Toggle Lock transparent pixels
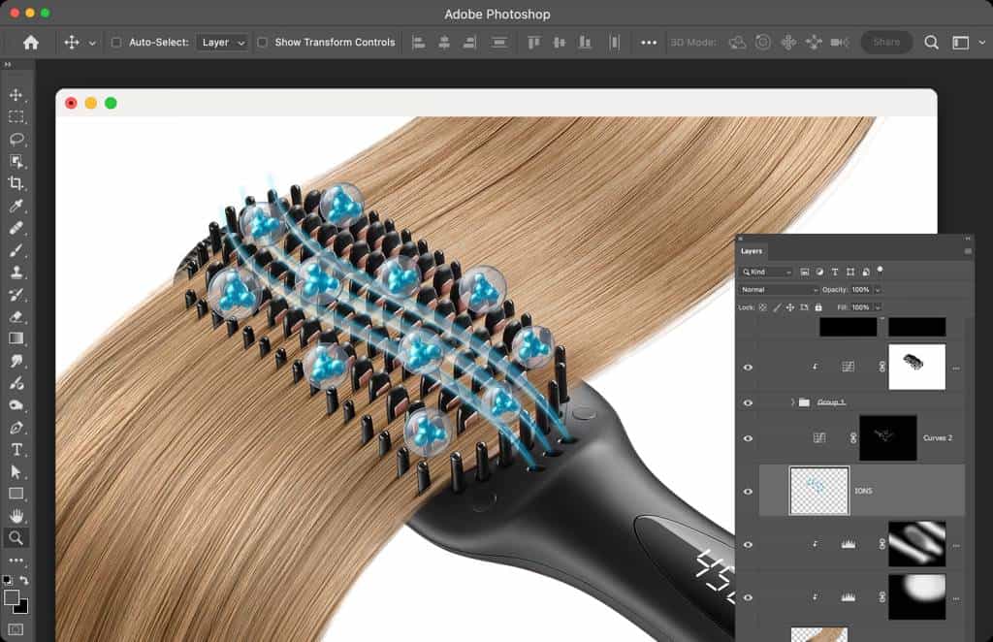Viewport: 993px width, 642px height. click(763, 307)
